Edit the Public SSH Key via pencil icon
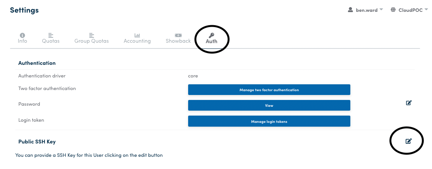432x169 pixels. 408,141
